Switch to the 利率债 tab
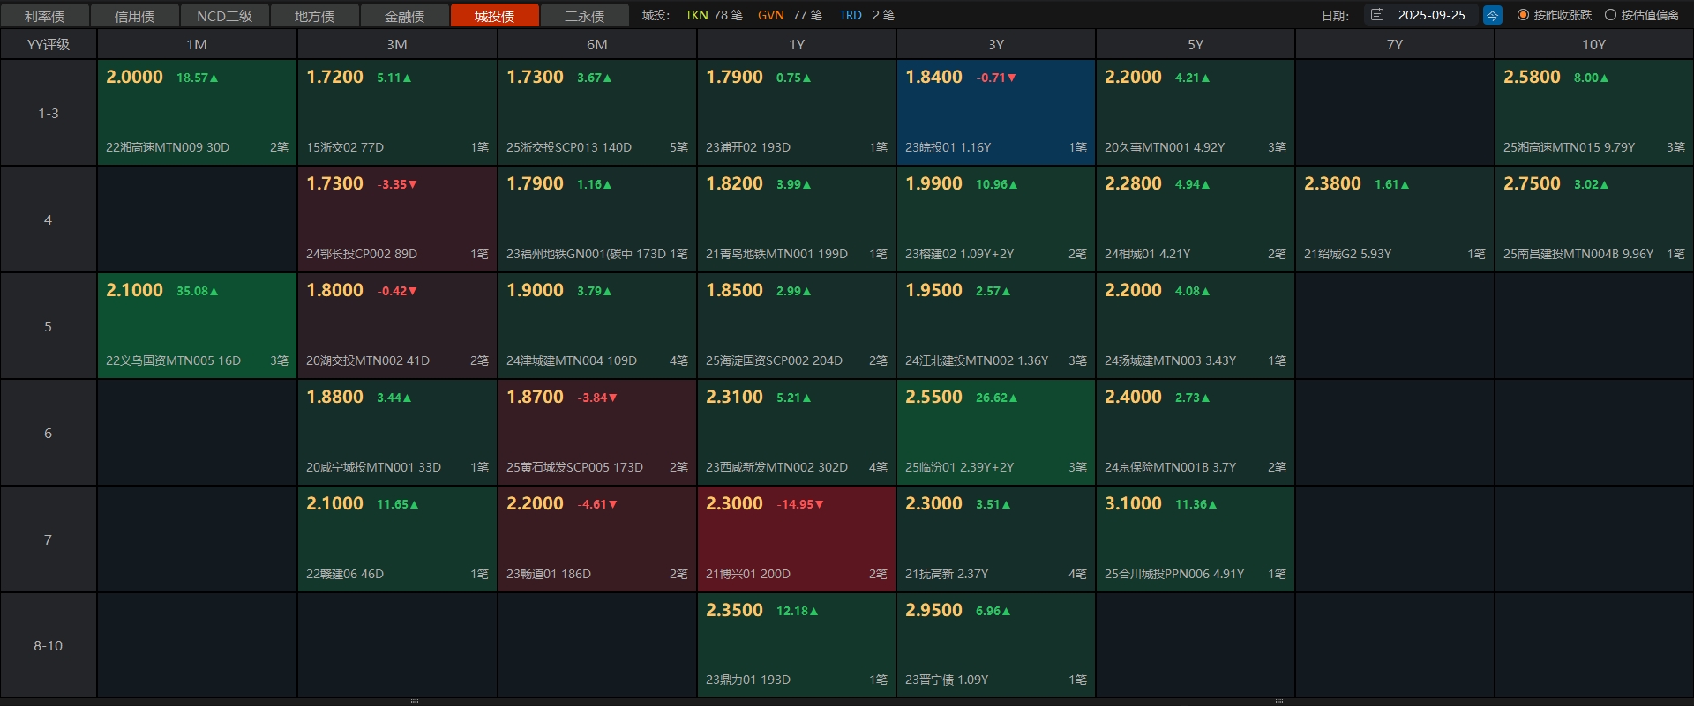Screen dimensions: 1694x706 45,16
